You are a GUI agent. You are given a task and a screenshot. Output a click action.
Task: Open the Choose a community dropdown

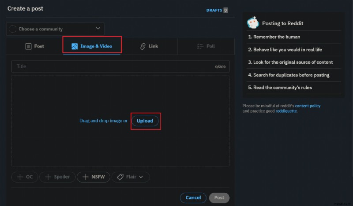(x=55, y=29)
